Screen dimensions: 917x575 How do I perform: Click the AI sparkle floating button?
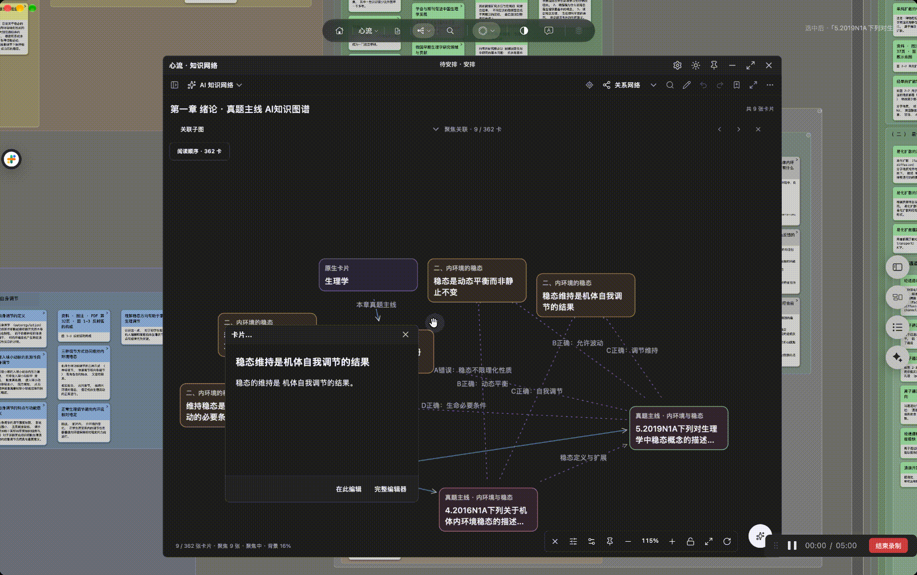pos(760,536)
